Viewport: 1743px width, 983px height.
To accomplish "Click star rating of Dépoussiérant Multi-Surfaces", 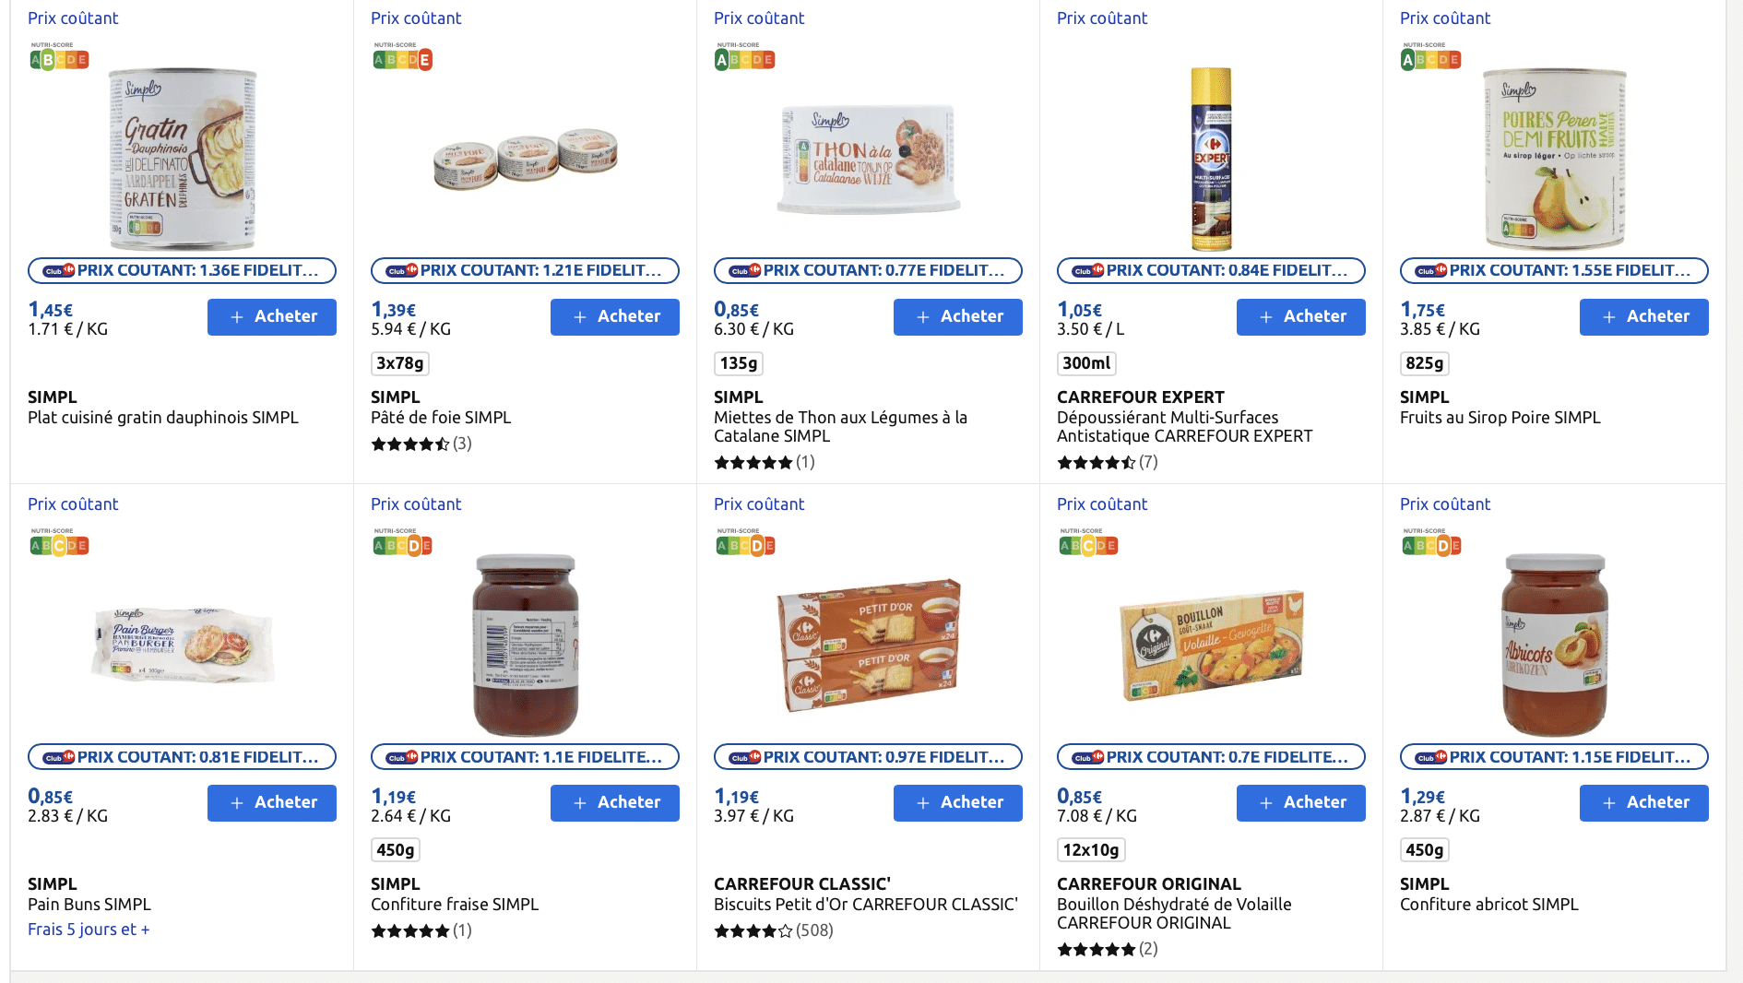I will 1096,463.
